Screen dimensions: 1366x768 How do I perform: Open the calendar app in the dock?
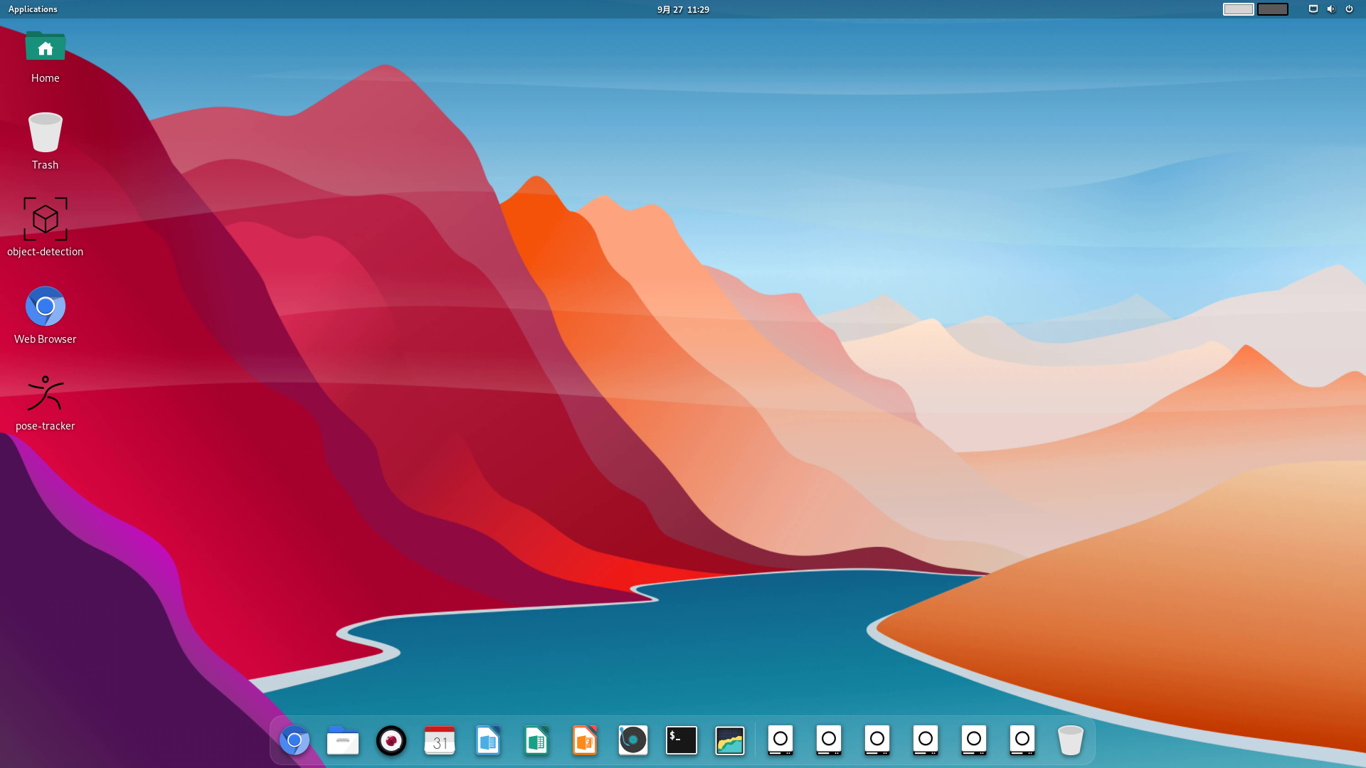coord(439,740)
